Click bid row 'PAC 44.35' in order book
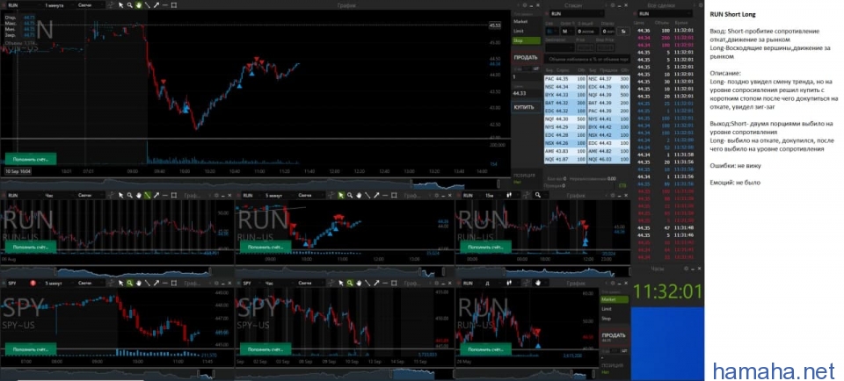Screen dimensions: 844x381 565,79
